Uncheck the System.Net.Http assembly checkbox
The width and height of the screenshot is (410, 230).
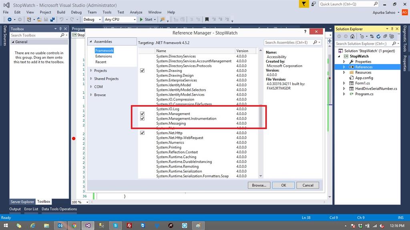tap(142, 133)
